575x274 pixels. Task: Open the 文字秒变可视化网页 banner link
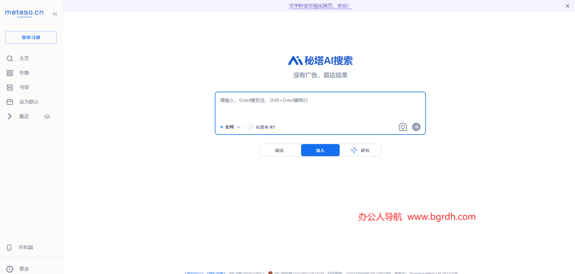pos(320,5)
